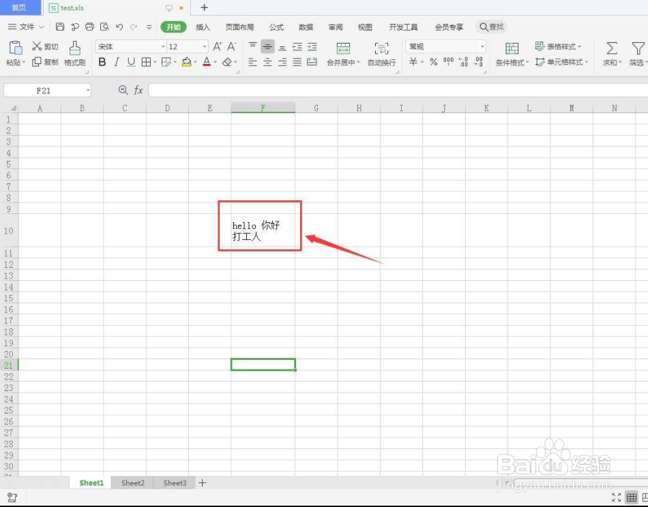Align text to top of cell

click(x=253, y=46)
